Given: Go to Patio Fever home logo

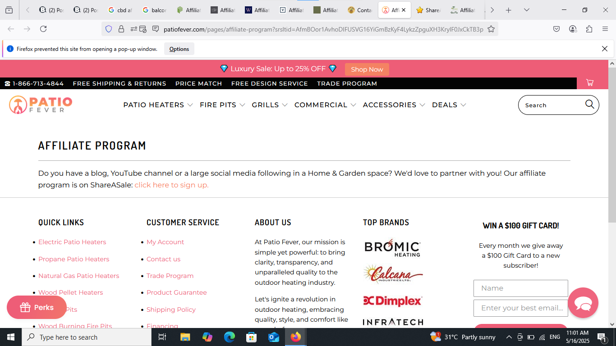Looking at the screenshot, I should tap(41, 105).
